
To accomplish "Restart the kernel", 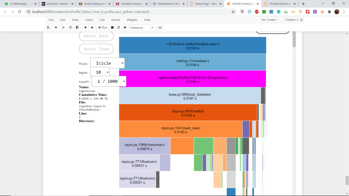I will 118,27.
